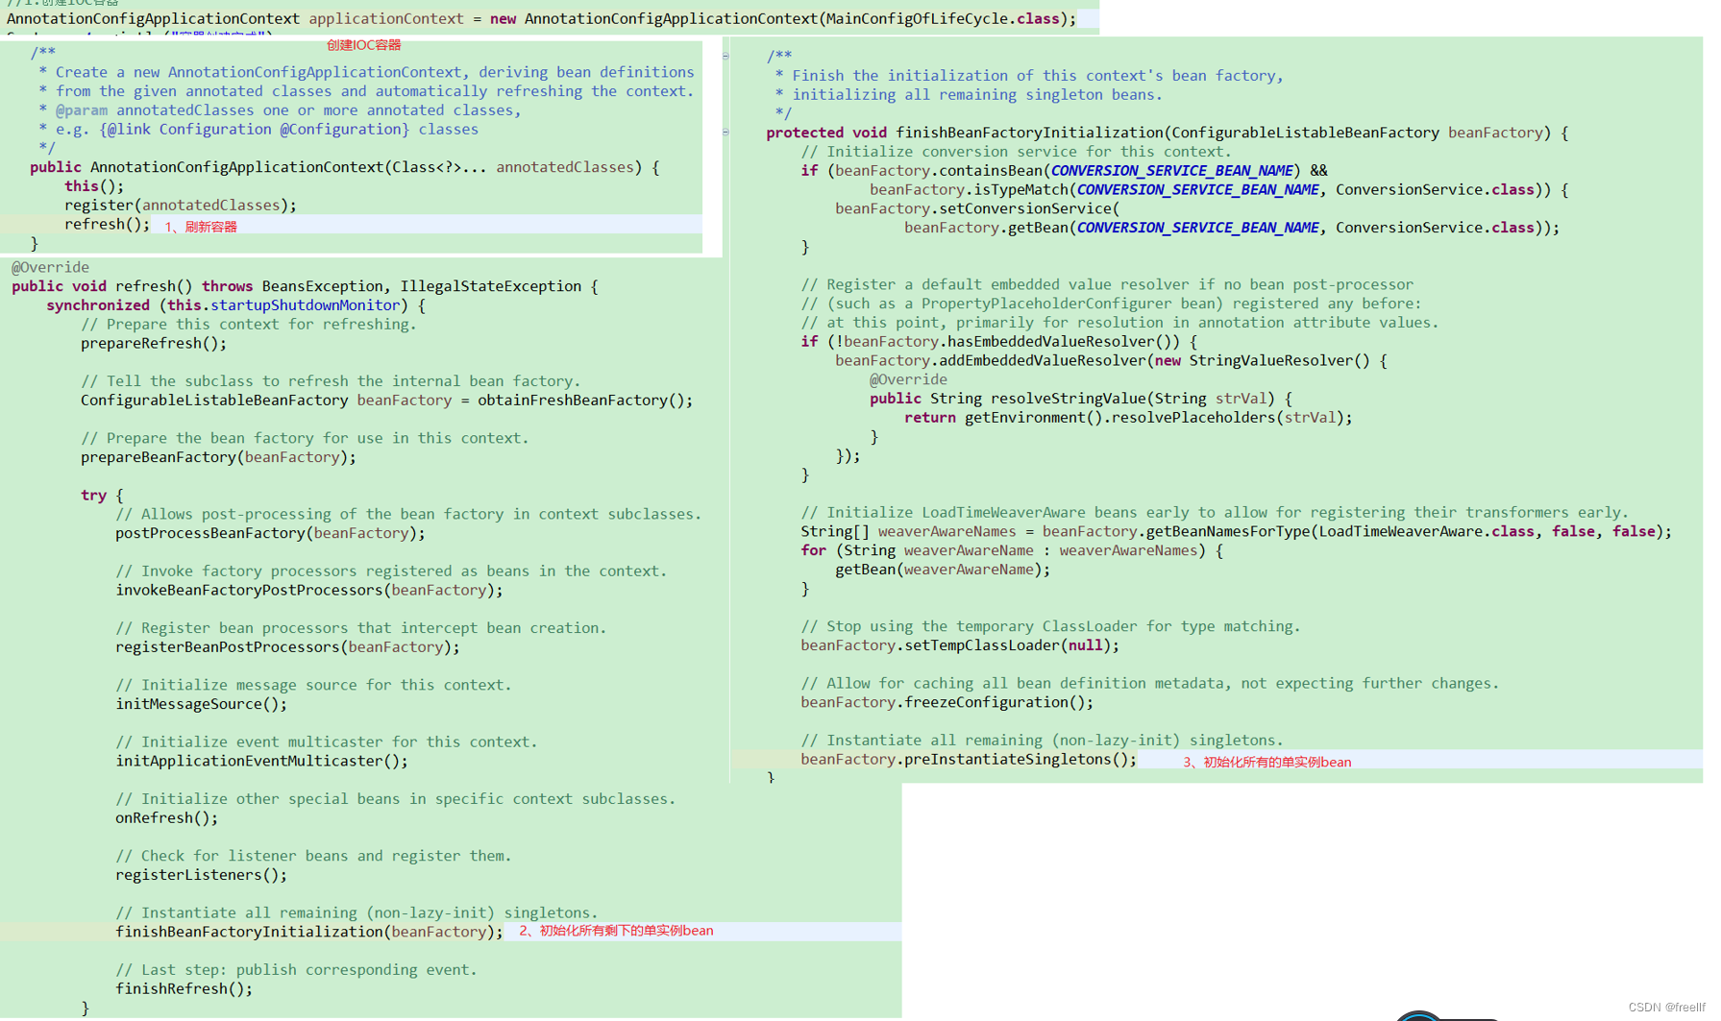Collapse the finishBeanFactoryInitialization method fold marker

click(x=725, y=132)
